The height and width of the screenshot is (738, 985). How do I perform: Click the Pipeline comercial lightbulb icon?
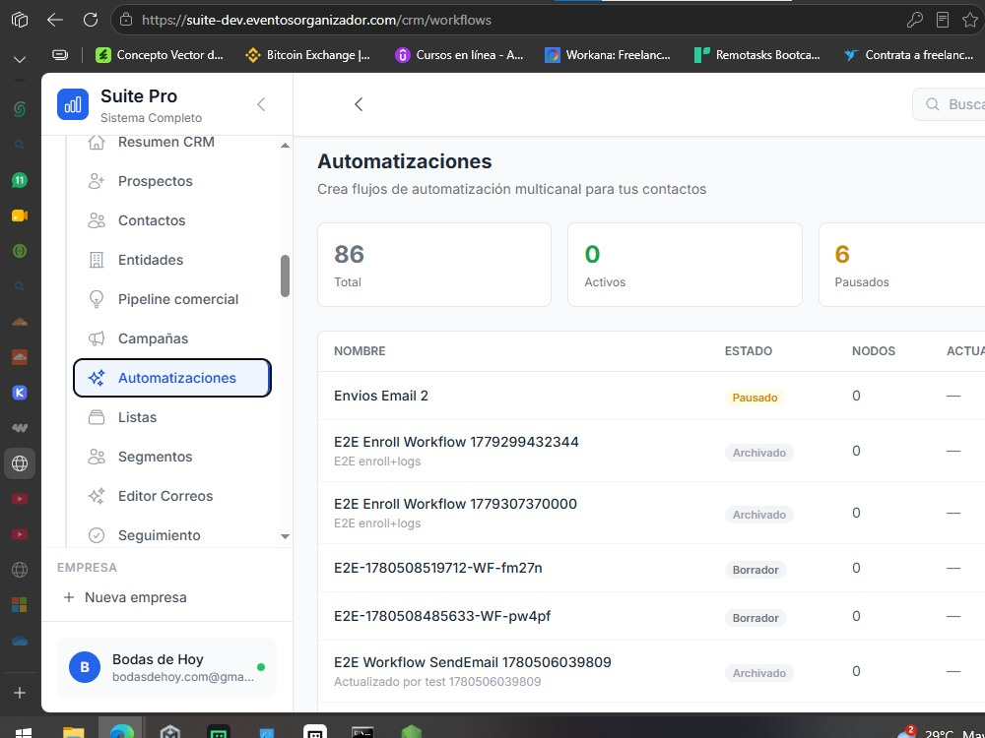(x=97, y=299)
